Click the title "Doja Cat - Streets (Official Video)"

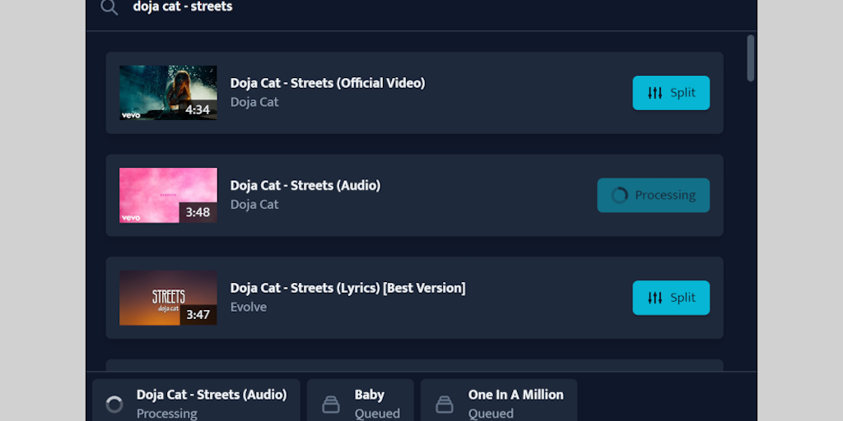pyautogui.click(x=328, y=83)
